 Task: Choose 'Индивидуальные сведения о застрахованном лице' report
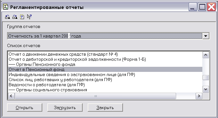coord(72,74)
